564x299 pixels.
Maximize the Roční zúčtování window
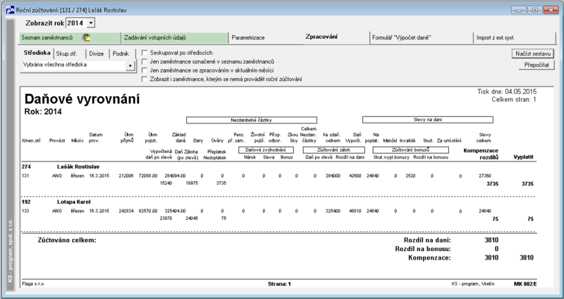(535, 10)
